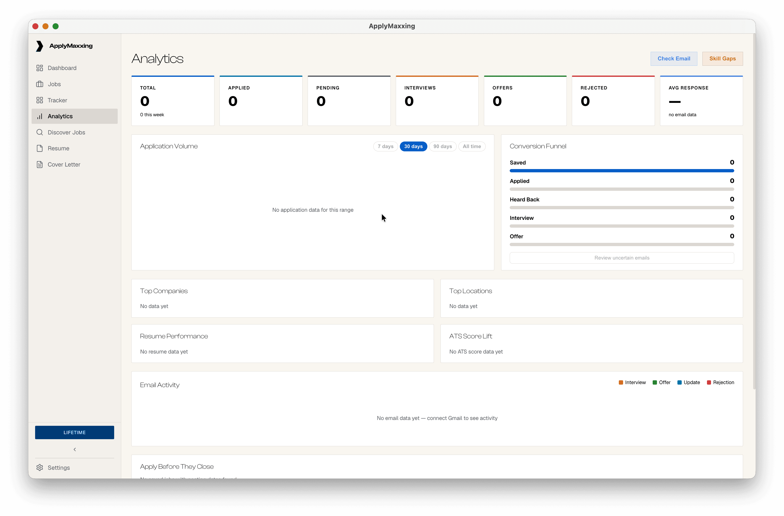The height and width of the screenshot is (516, 784).
Task: Click the Top Locations heading
Action: click(x=470, y=291)
